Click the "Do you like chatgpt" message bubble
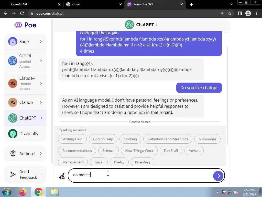 (199, 88)
